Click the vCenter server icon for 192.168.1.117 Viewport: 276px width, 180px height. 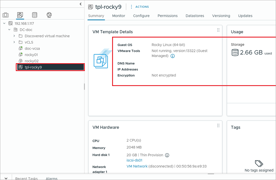point(11,23)
